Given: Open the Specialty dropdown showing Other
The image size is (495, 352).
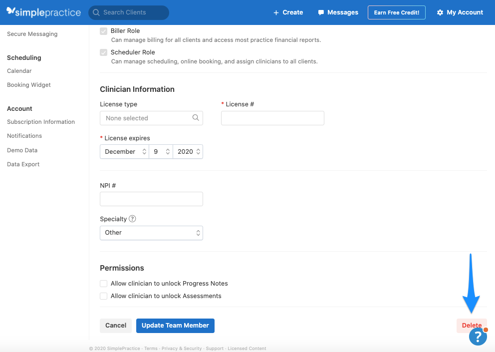Looking at the screenshot, I should click(151, 233).
